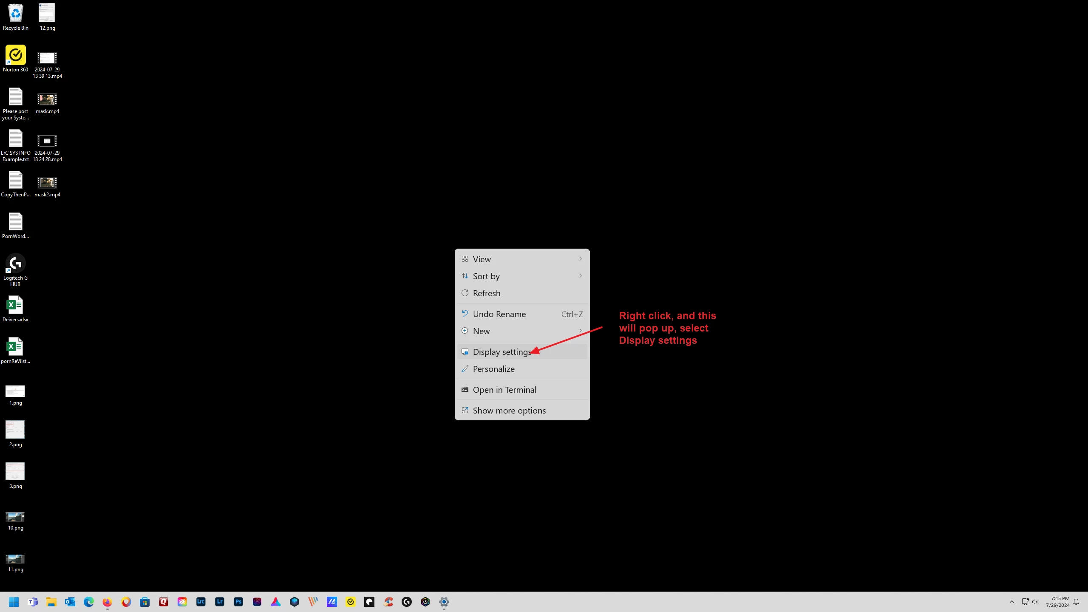The width and height of the screenshot is (1088, 612).
Task: Click the Recycle Bin icon
Action: pos(15,14)
